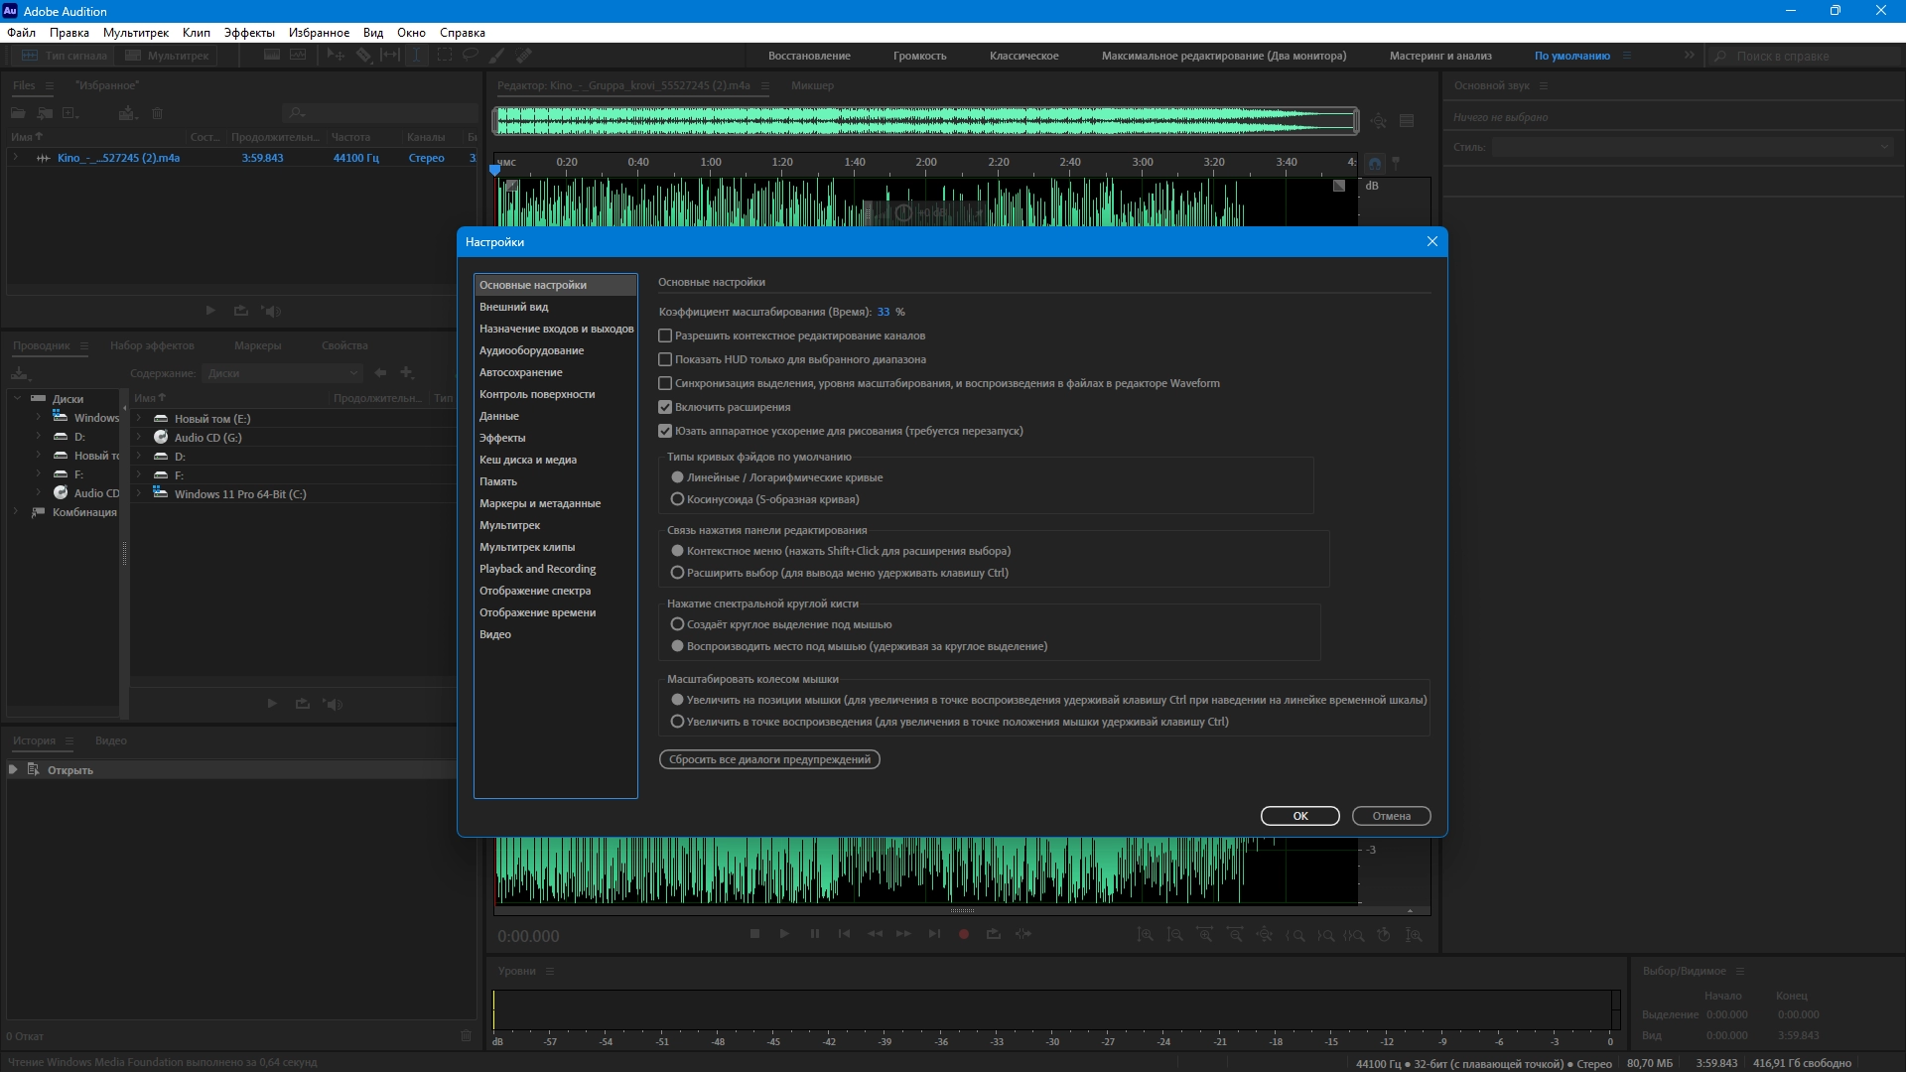1906x1072 pixels.
Task: Click the time zoom factor value 33
Action: (x=883, y=312)
